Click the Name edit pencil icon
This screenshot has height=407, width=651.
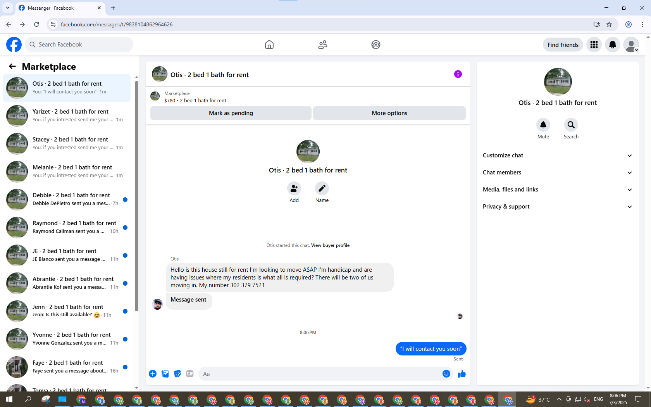pos(322,188)
